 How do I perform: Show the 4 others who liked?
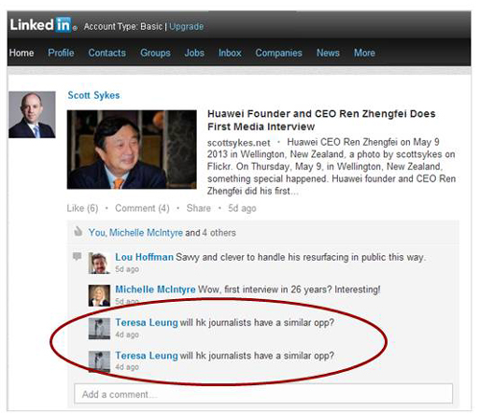[x=219, y=233]
